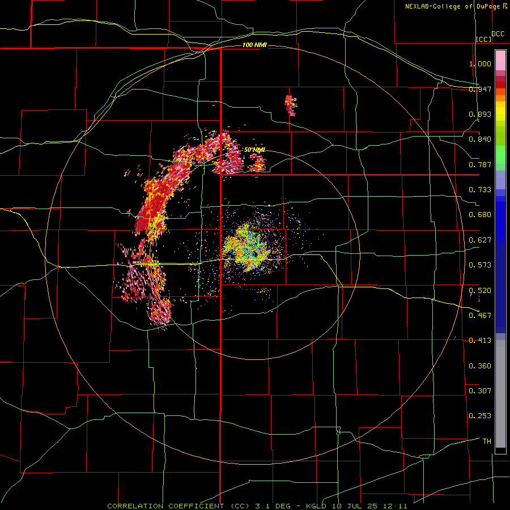
Task: Click the 0.573 legend value
Action: point(480,265)
